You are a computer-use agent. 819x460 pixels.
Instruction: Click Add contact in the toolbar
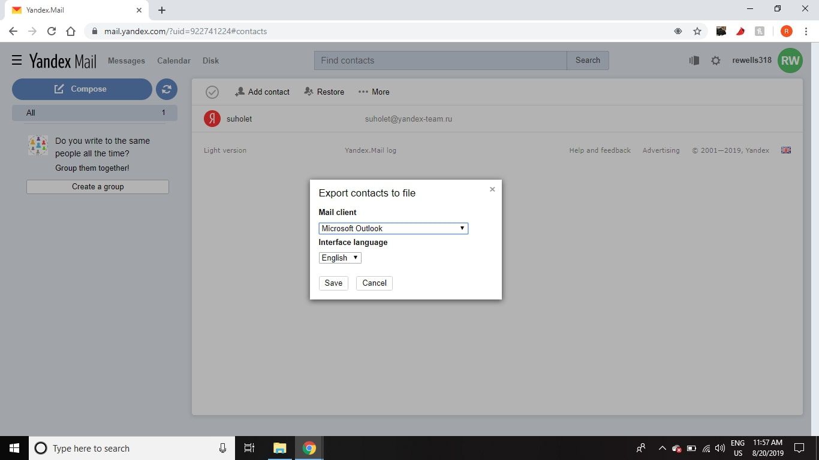tap(262, 92)
